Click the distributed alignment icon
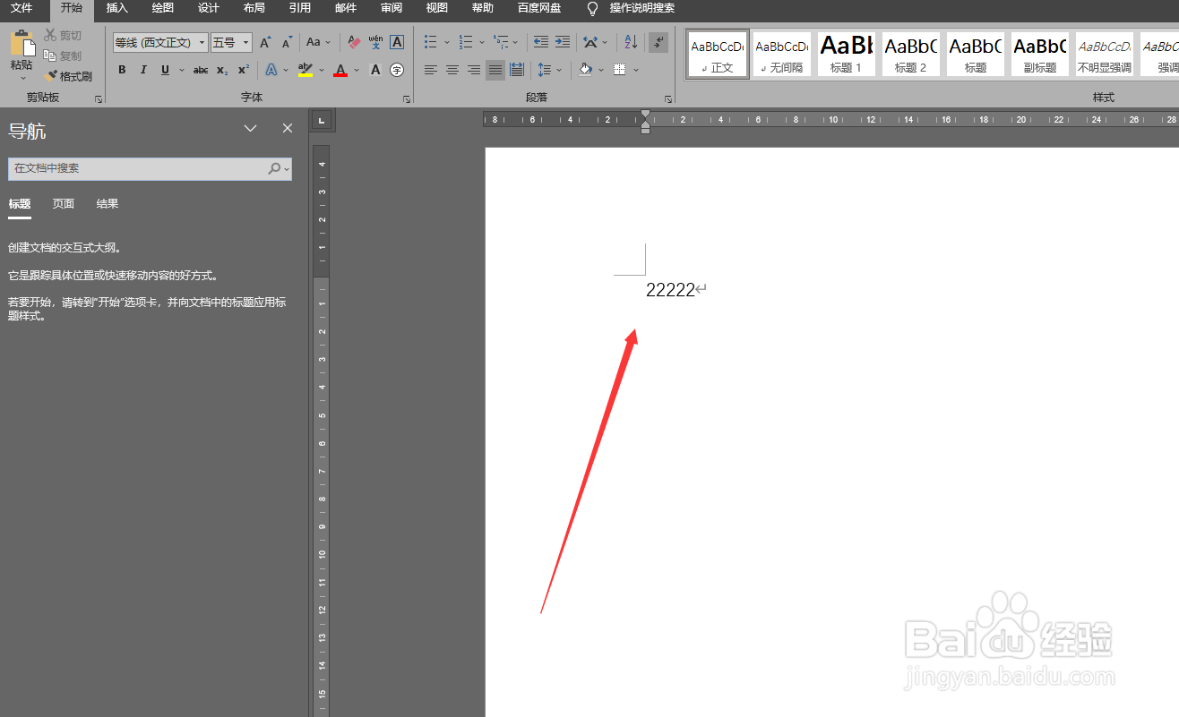Image resolution: width=1179 pixels, height=717 pixels. tap(517, 70)
